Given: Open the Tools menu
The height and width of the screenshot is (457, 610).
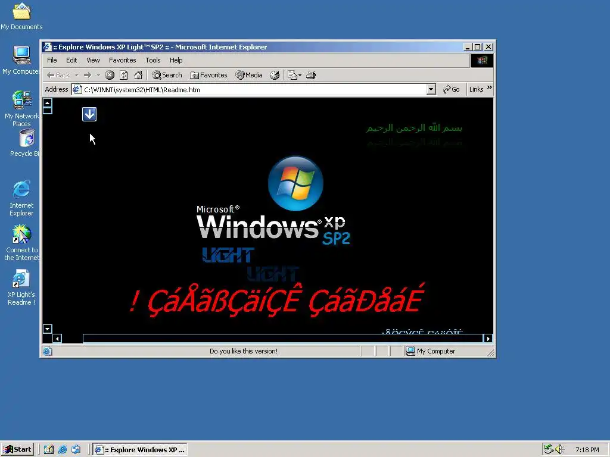Looking at the screenshot, I should tap(153, 60).
